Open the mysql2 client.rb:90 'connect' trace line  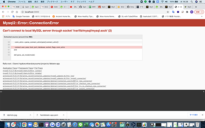pyautogui.click(x=22, y=71)
